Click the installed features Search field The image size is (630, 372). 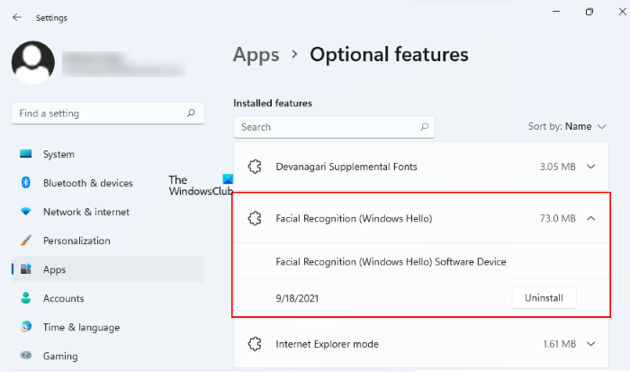click(324, 127)
